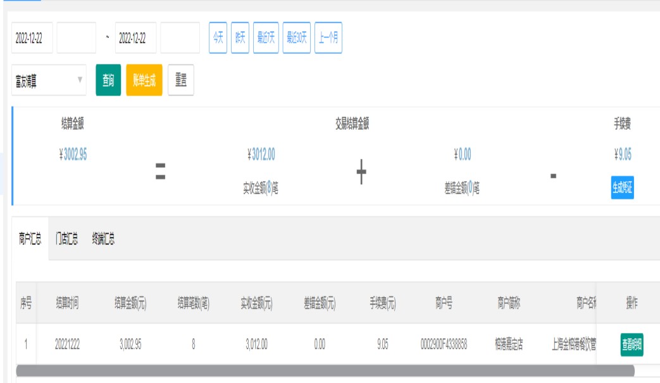Click 查看明细 in the first row
The width and height of the screenshot is (660, 383).
[631, 345]
